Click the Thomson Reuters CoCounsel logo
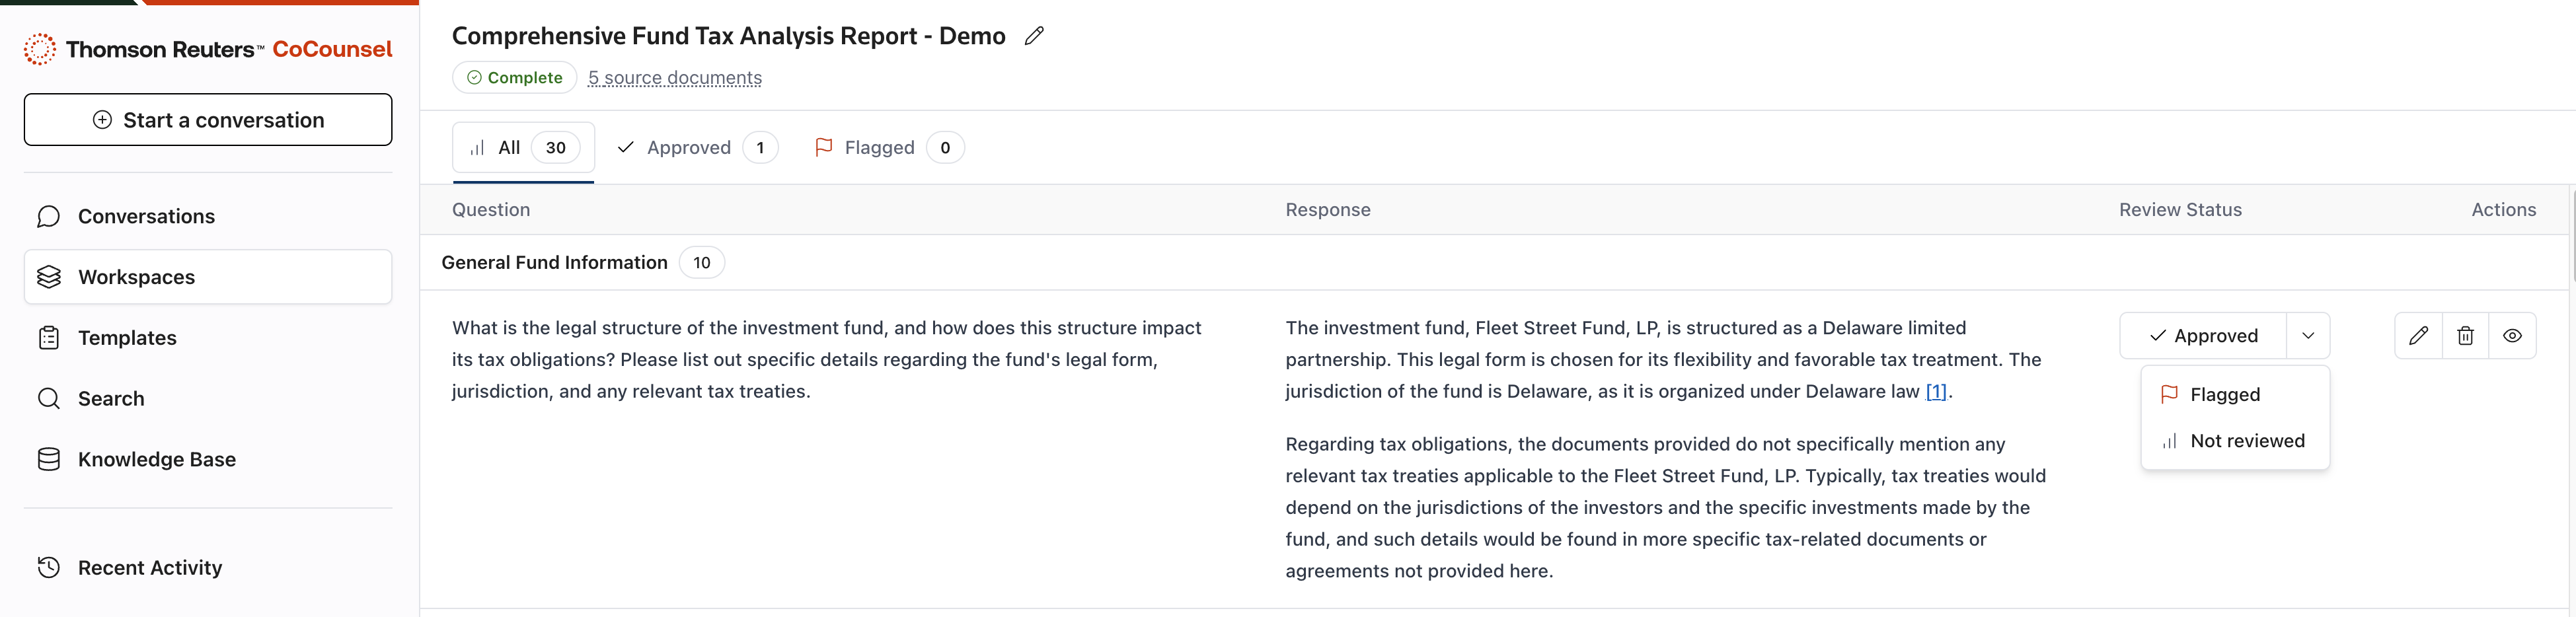Image resolution: width=2576 pixels, height=617 pixels. pos(208,49)
